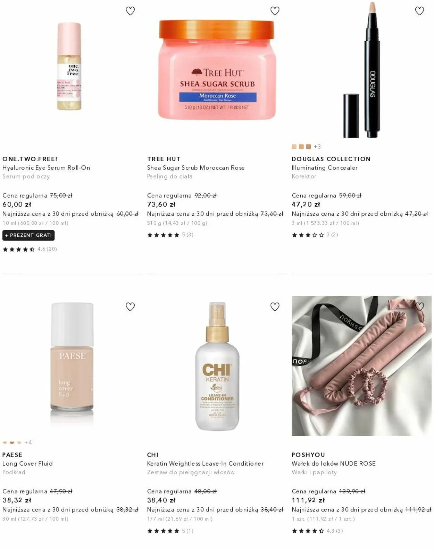The image size is (434, 549).
Task: Click the + PREZENT GRATI badge
Action: [x=28, y=235]
